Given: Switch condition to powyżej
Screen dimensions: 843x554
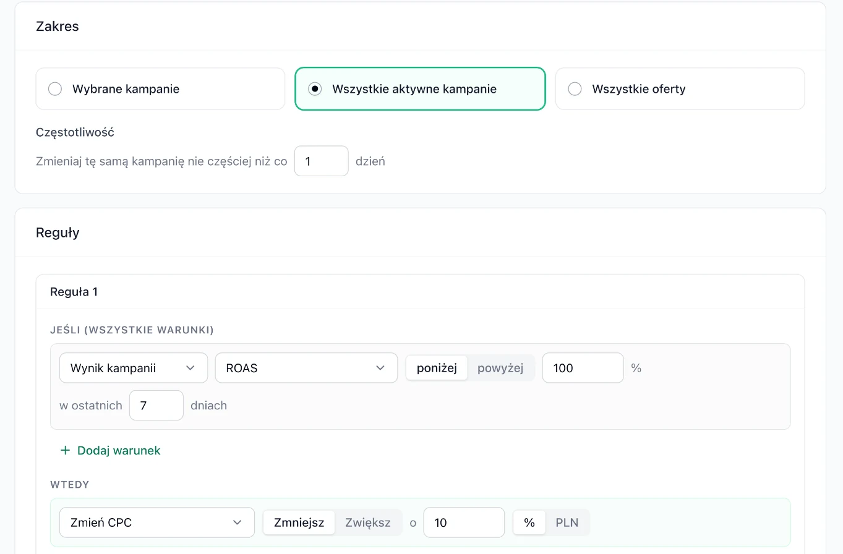Looking at the screenshot, I should 500,368.
